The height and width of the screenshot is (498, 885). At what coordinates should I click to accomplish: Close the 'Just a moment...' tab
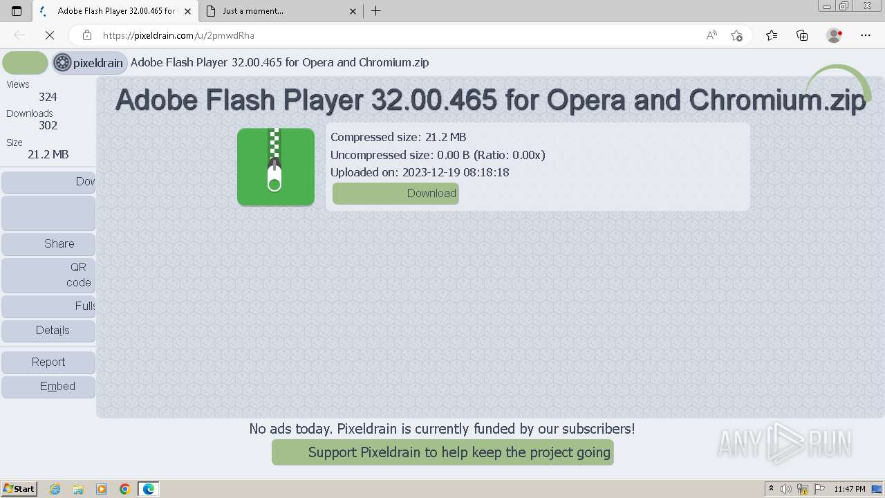(353, 11)
